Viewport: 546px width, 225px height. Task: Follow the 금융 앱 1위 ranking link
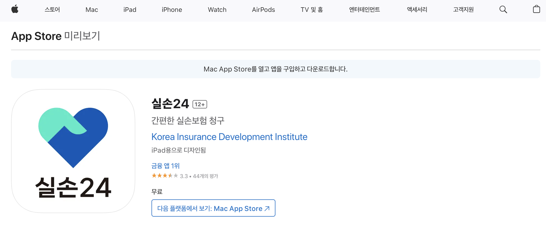pyautogui.click(x=165, y=166)
